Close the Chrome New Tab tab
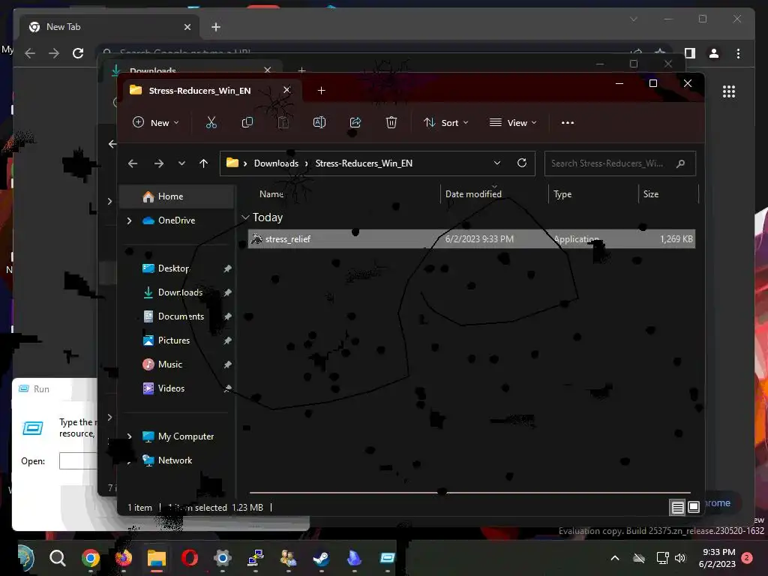768x576 pixels. click(187, 27)
